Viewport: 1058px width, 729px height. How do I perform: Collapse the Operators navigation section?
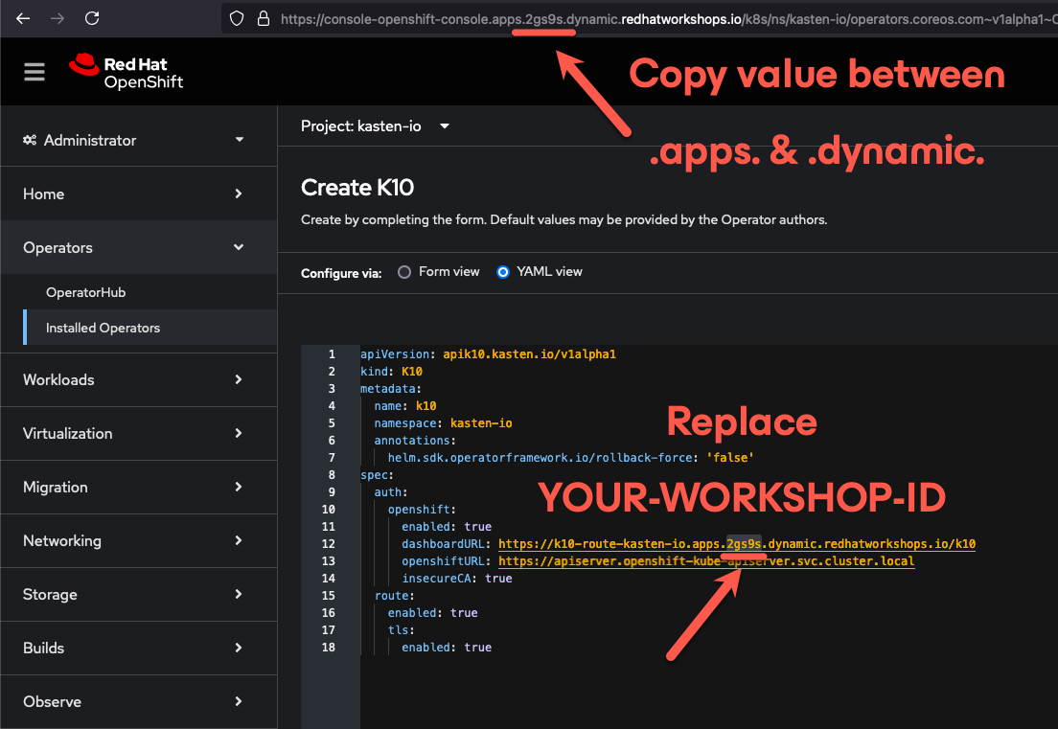(x=138, y=247)
